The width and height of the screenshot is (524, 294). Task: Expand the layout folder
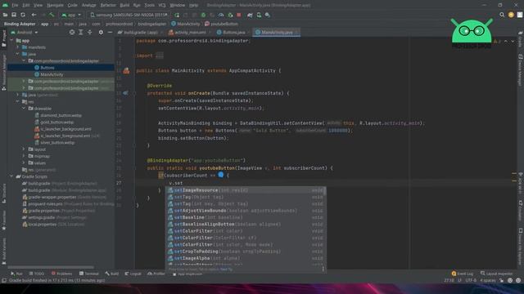click(x=24, y=149)
